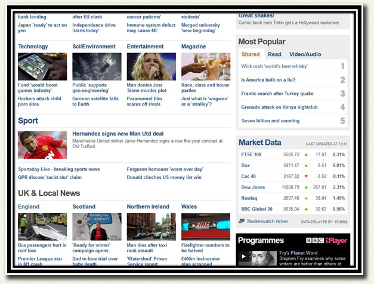Click the Hernandez Man Utd thumbnail
The width and height of the screenshot is (374, 284).
pyautogui.click(x=42, y=145)
